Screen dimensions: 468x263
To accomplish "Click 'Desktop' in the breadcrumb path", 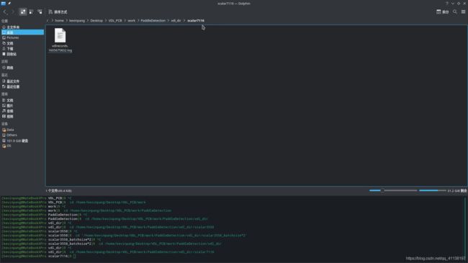I will pyautogui.click(x=96, y=21).
